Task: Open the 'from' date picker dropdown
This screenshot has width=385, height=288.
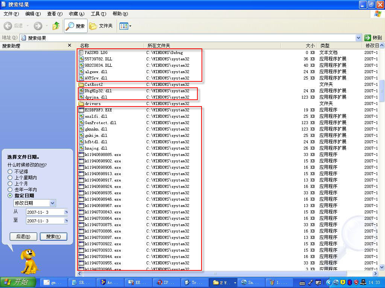Action: coord(66,212)
